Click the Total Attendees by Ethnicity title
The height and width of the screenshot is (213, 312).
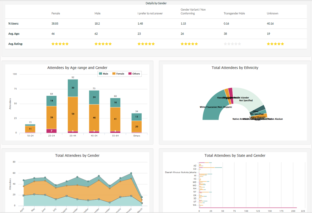click(x=235, y=68)
